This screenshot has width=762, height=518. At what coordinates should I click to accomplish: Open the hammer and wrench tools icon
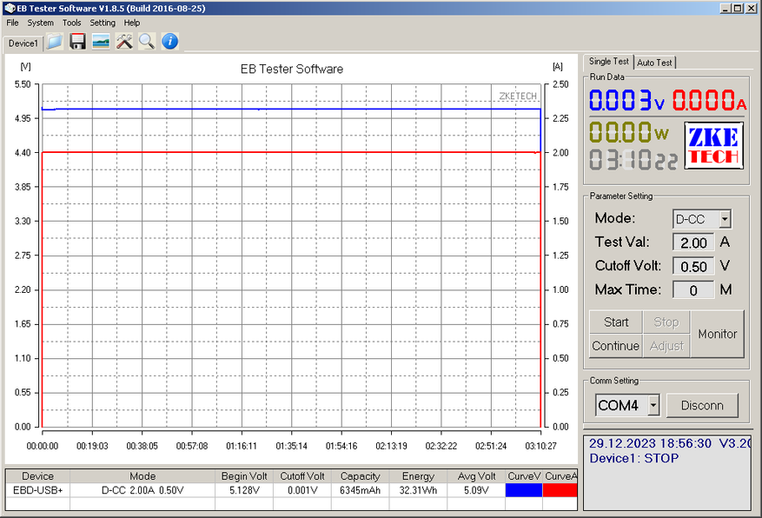(124, 41)
